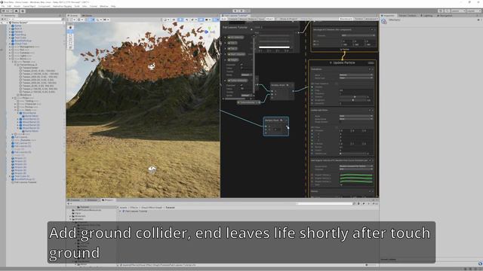The image size is (483, 271).
Task: Open the Scene draw mode dropdown
Action: [x=166, y=20]
